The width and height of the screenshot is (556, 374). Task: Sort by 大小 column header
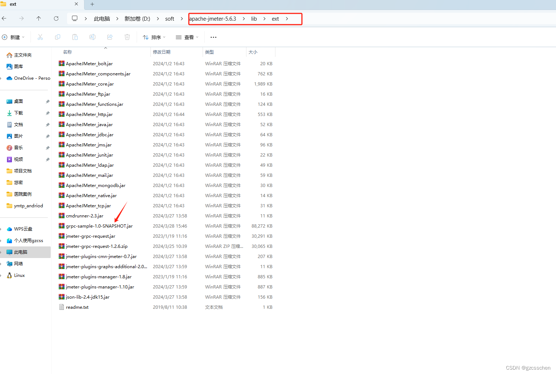click(x=253, y=52)
